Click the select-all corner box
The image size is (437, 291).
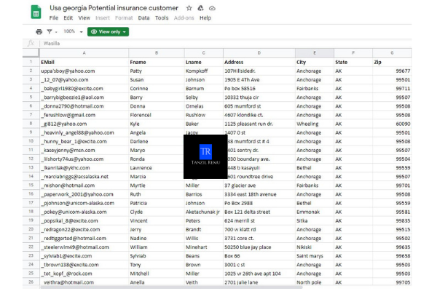coord(31,53)
